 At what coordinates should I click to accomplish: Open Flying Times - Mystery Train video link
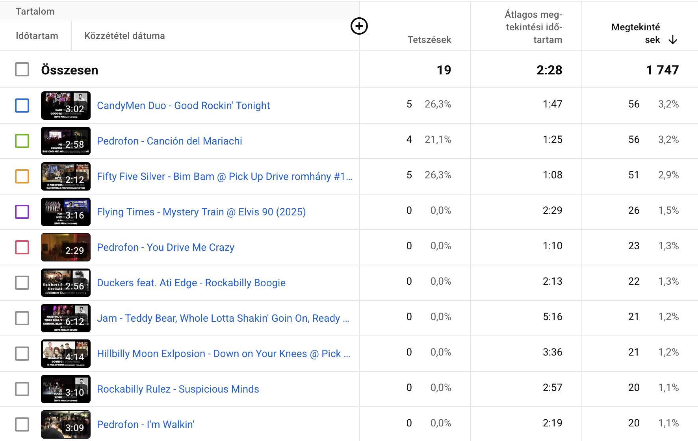point(201,212)
